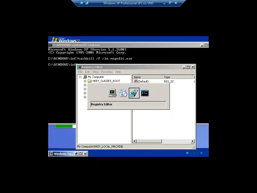
Task: Click the right scroll arrow in the values pane
Action: pyautogui.click(x=193, y=141)
